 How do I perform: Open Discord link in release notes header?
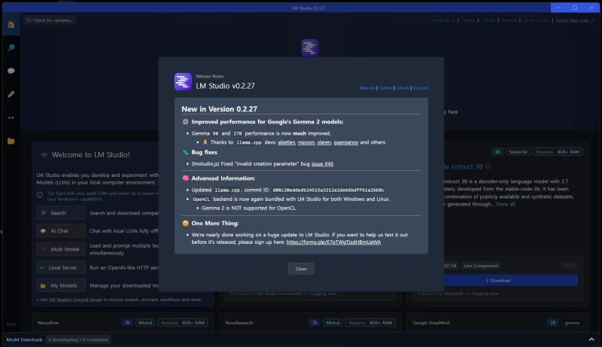pos(421,88)
